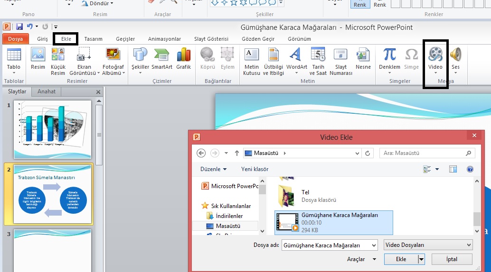491x272 pixels.
Task: Refresh the Masaüstü folder view
Action: point(368,153)
